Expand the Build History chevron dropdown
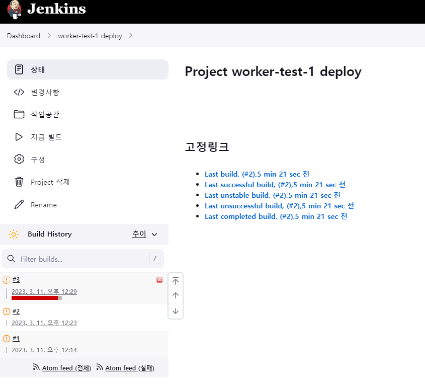 pos(154,235)
